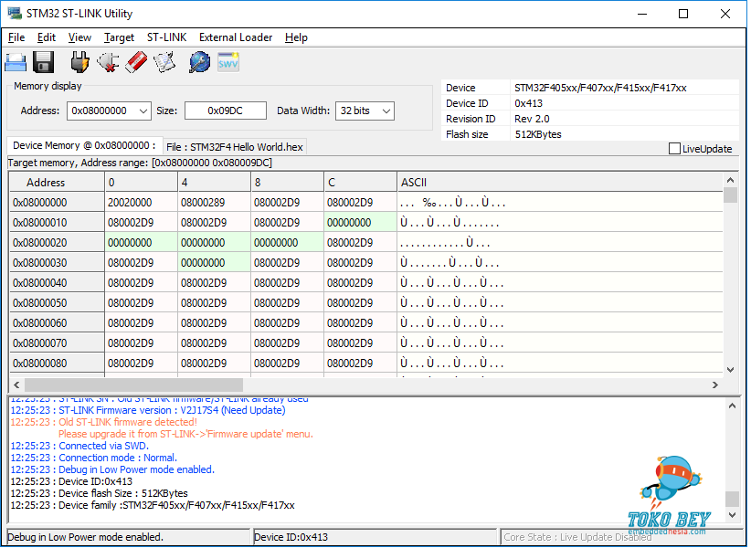751x548 pixels.
Task: Select row address 0x08000060
Action: coord(57,323)
